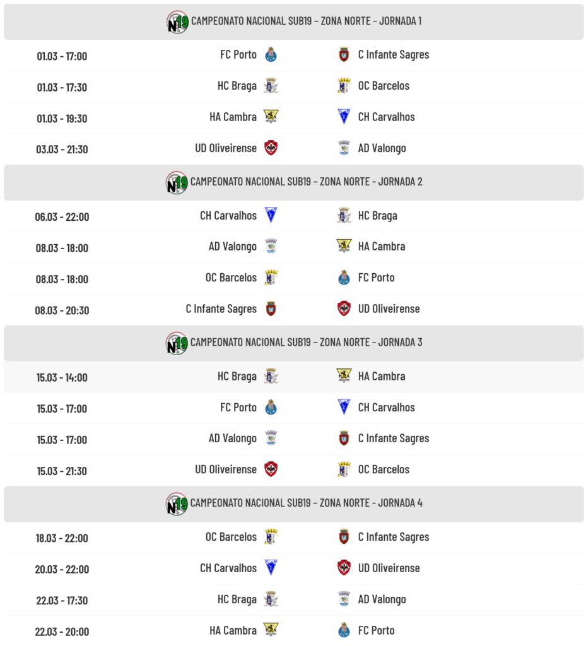Click UD Oliveirense crest in Jornada 1
586x646 pixels.
coord(271,148)
